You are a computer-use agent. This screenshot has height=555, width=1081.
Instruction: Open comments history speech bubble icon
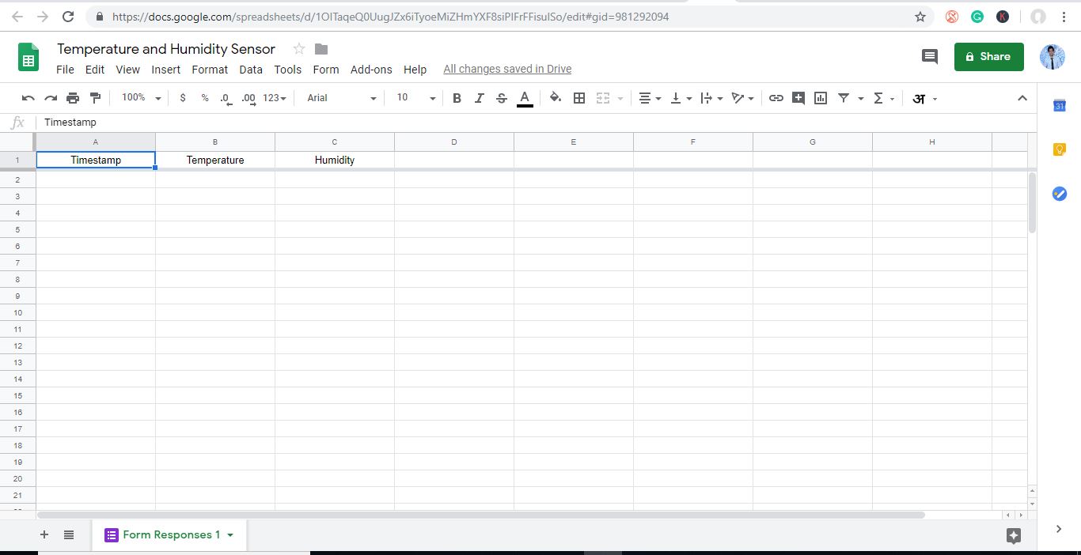(x=930, y=57)
